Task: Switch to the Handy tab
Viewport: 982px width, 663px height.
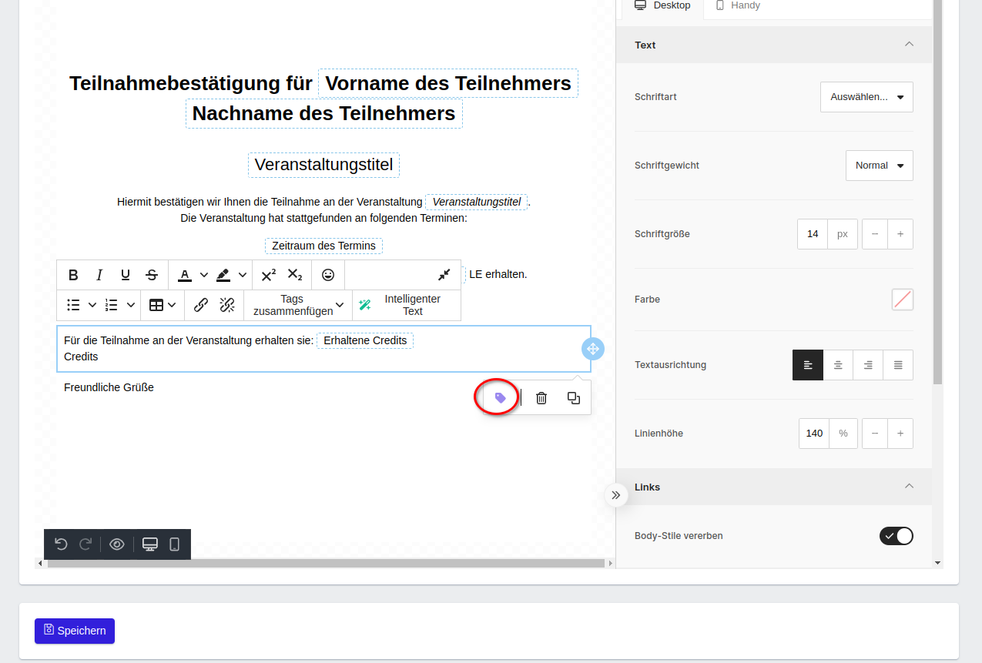Action: coord(737,6)
